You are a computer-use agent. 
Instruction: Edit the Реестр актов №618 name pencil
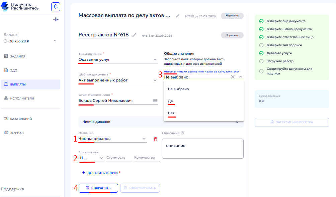[x=134, y=35]
